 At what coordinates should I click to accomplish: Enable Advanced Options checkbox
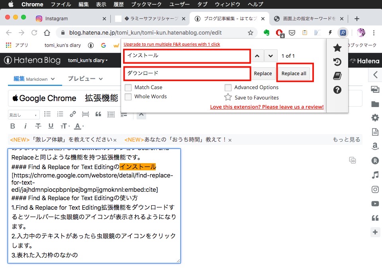(228, 88)
